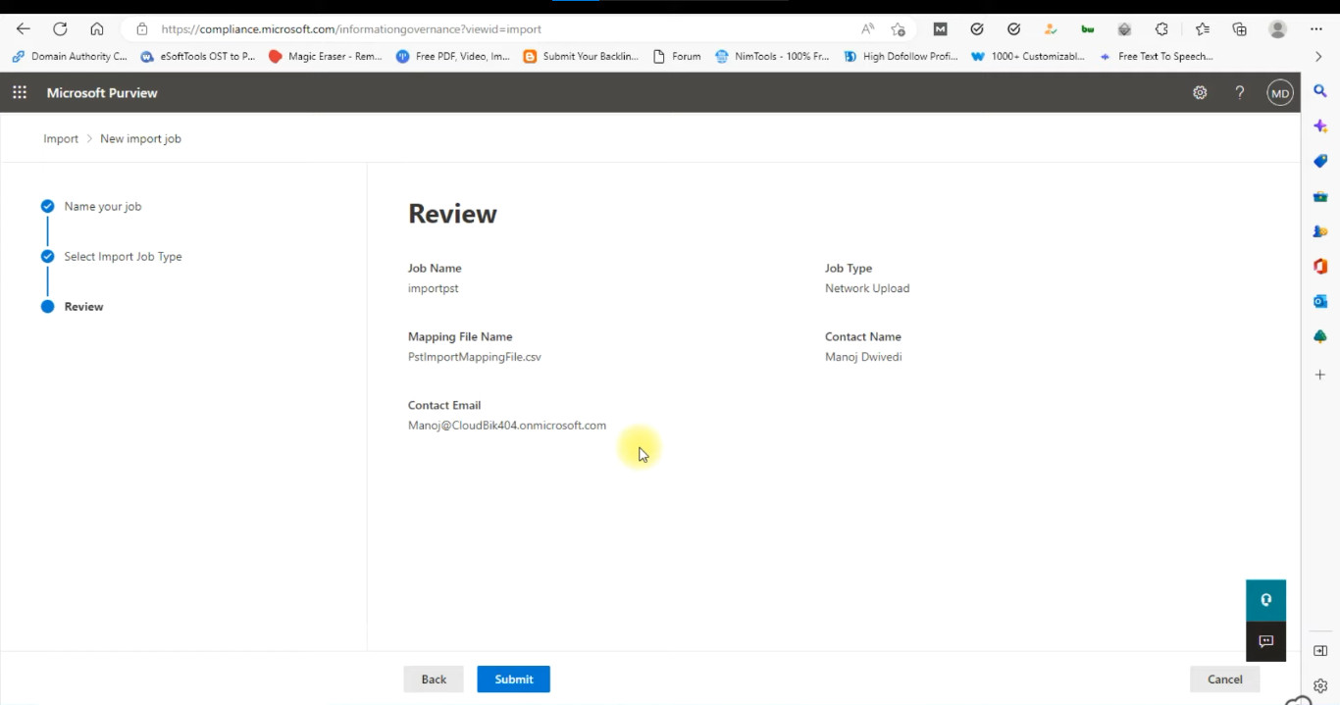The height and width of the screenshot is (705, 1340).
Task: Open Purview settings gear icon
Action: coord(1200,93)
